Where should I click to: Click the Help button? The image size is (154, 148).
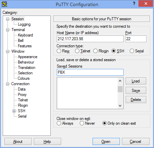coord(47,142)
